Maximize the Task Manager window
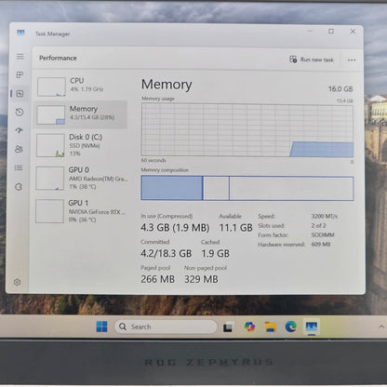This screenshot has width=387, height=387. point(331,32)
